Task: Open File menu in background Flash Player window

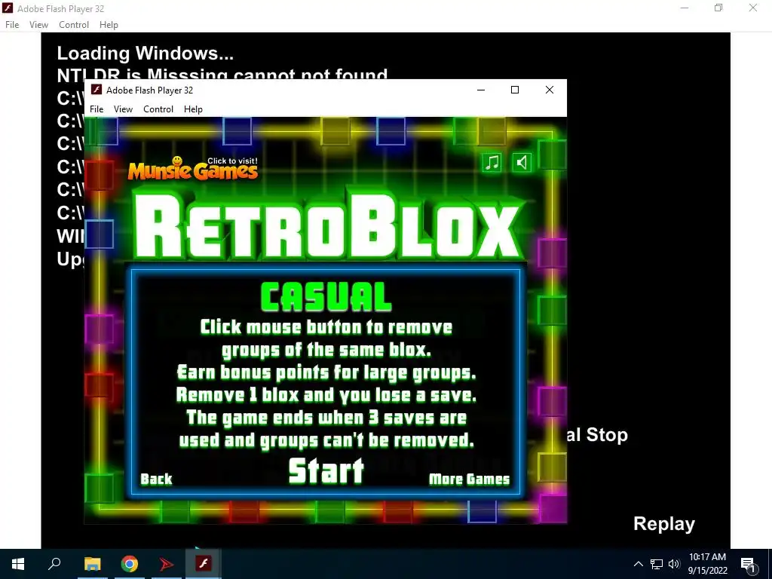Action: pyautogui.click(x=12, y=25)
